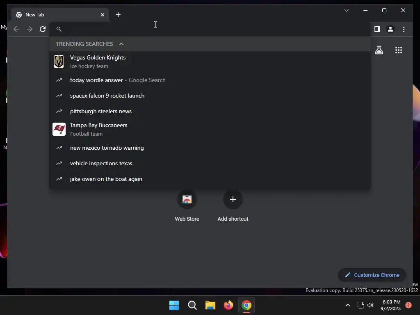Open Chrome's three-dot menu
Viewport: 420px width, 315px height.
click(x=404, y=29)
